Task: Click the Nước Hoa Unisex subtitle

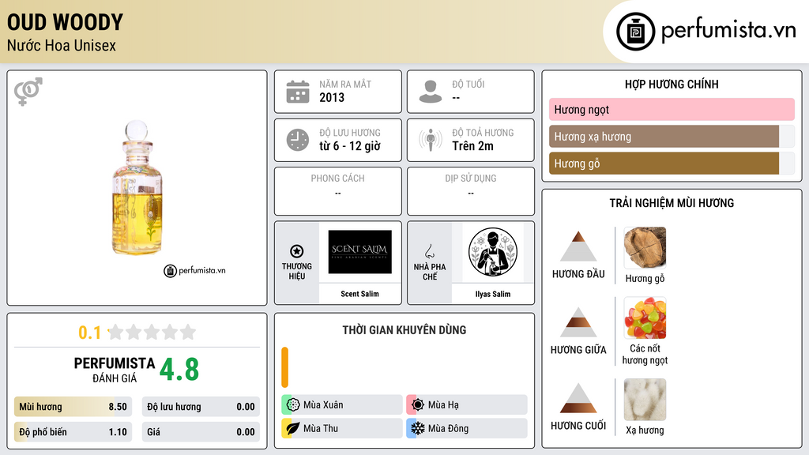Action: pos(62,45)
